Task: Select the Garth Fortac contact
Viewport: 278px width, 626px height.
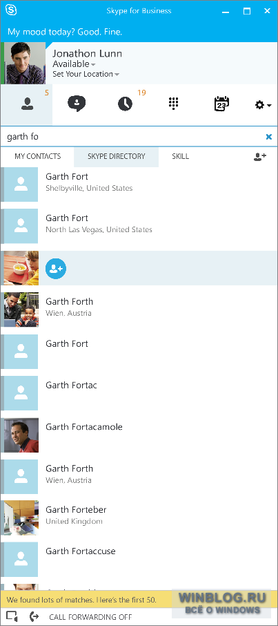Action: coord(139,393)
